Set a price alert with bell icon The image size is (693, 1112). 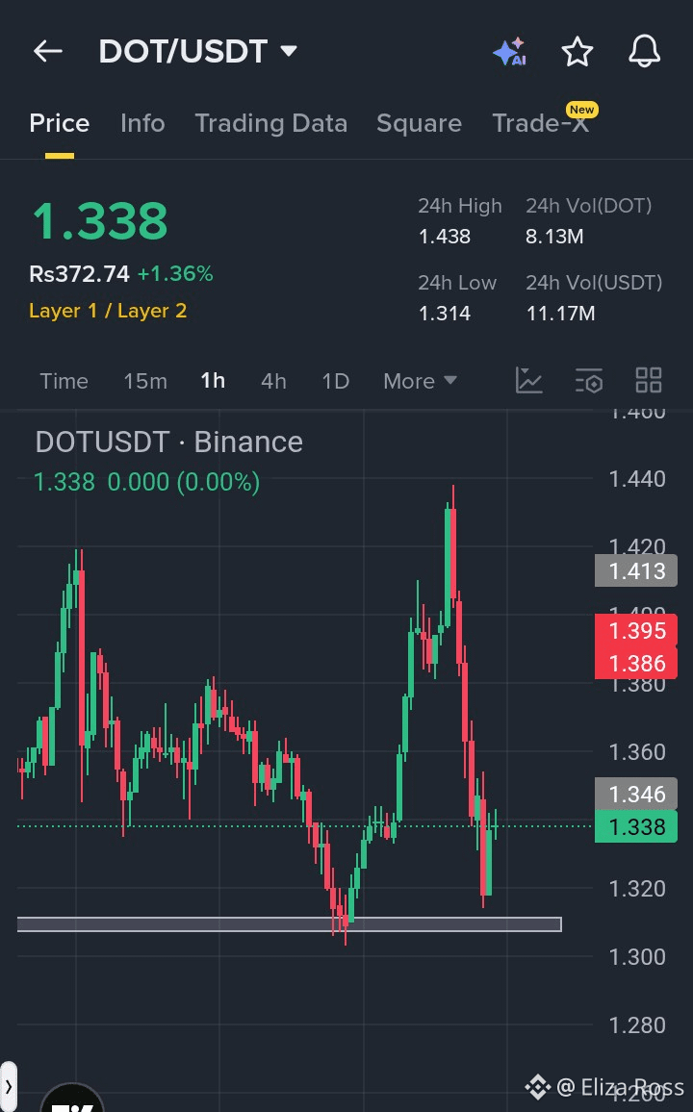[x=644, y=52]
